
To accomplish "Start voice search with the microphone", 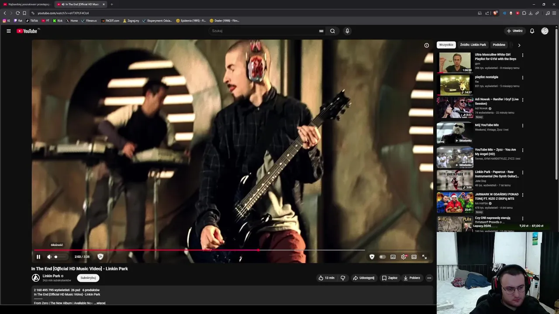I will tap(347, 31).
